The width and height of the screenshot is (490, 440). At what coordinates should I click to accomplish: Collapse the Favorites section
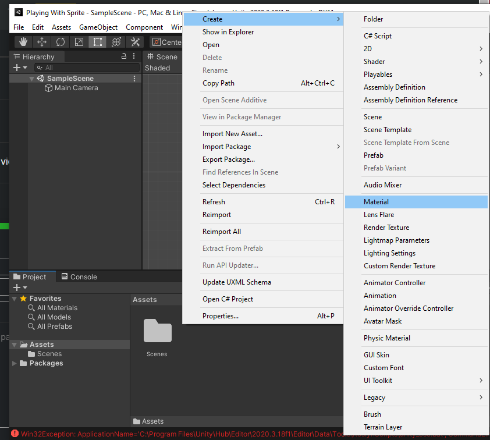tap(15, 299)
